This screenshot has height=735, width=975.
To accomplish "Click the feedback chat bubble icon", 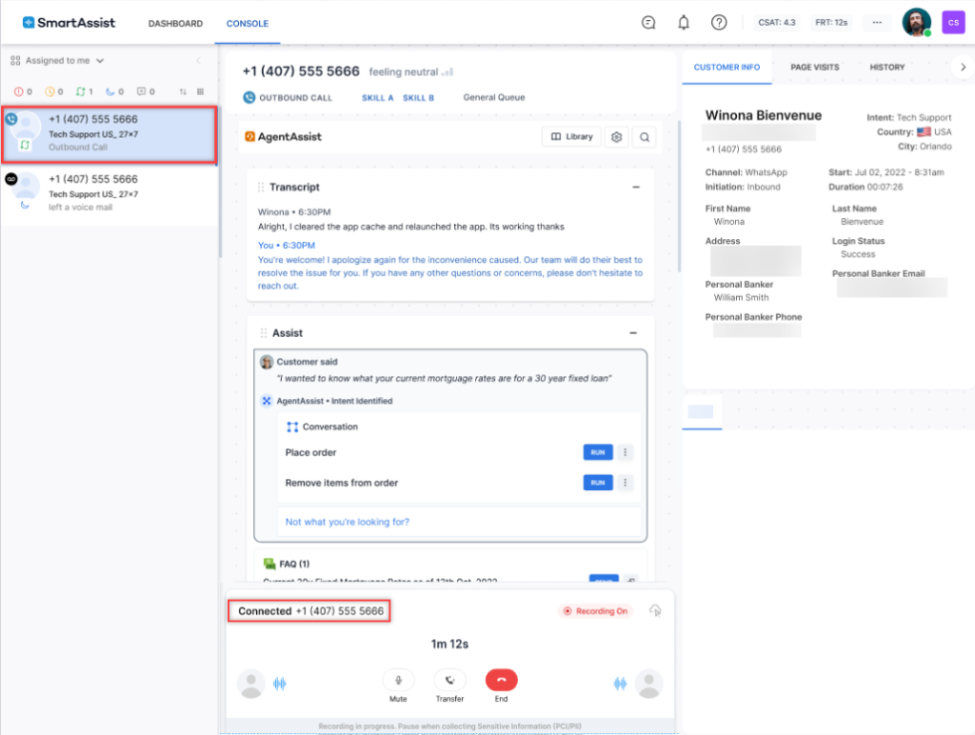I will 647,22.
